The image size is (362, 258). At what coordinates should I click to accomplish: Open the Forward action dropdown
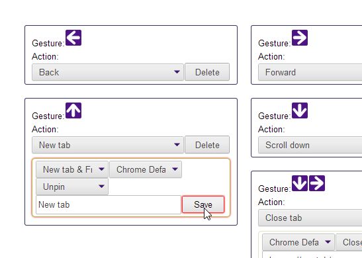310,72
